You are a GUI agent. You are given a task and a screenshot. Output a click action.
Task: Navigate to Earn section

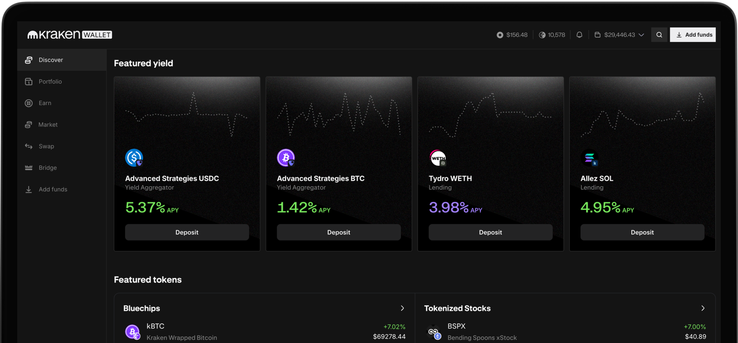62,103
